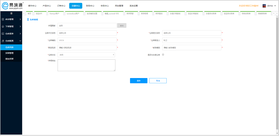Screen dimensions: 279x136
Task: Open the tab list dropdown chevron
Action: pyautogui.click(x=274, y=13)
